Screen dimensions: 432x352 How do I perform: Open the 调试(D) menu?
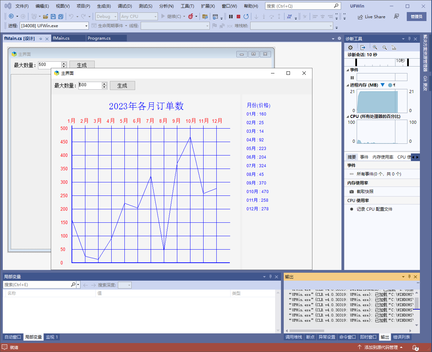(125, 6)
